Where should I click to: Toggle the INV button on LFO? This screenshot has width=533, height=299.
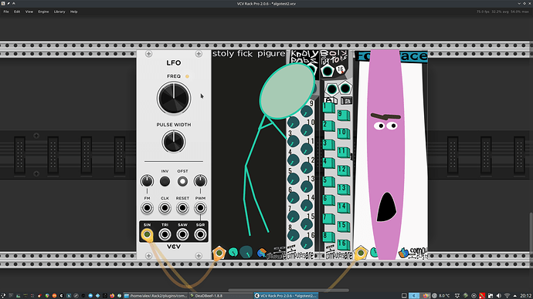(x=165, y=181)
